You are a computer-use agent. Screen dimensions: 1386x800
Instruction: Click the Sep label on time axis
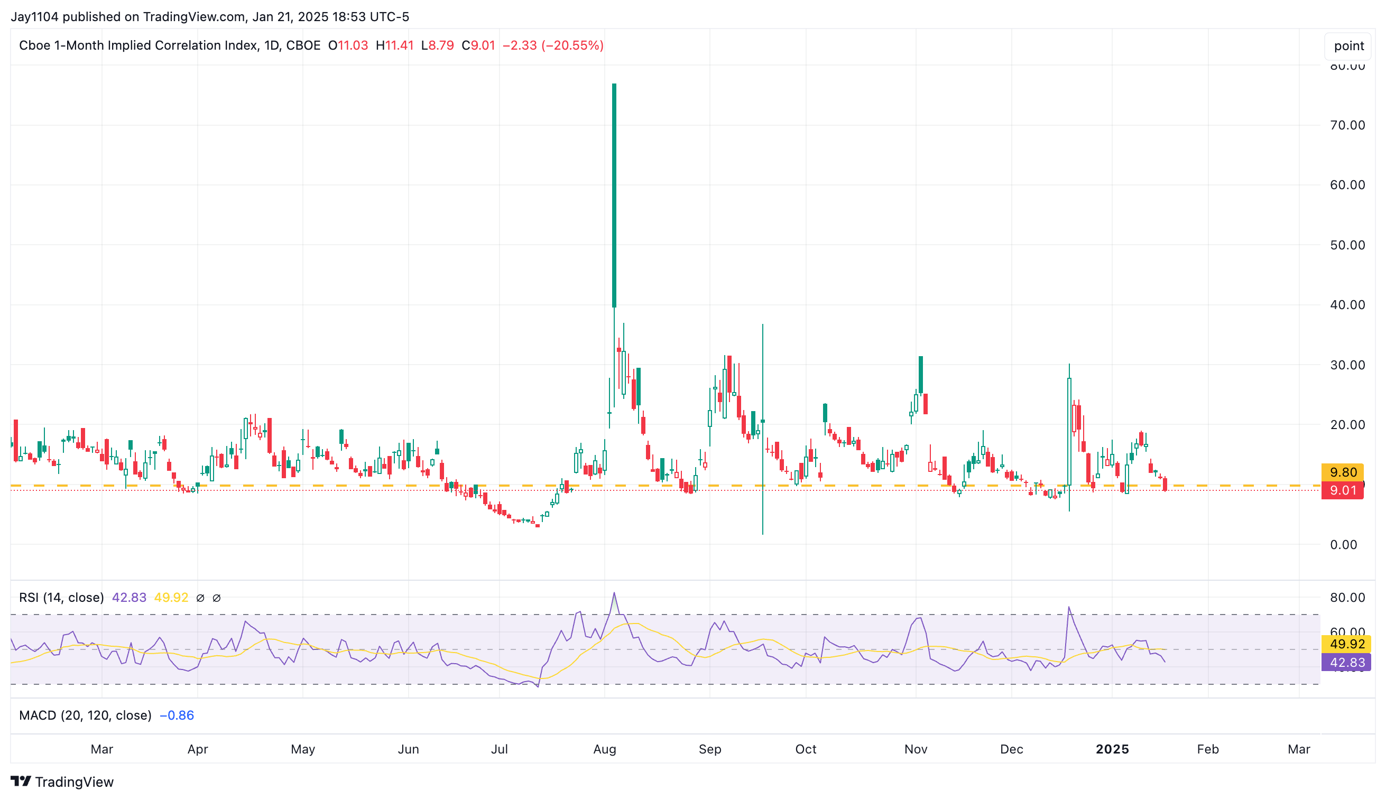[709, 749]
